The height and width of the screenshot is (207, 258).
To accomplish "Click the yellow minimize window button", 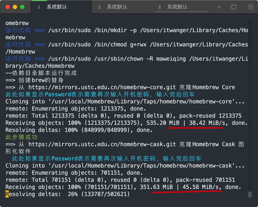I will [15, 7].
